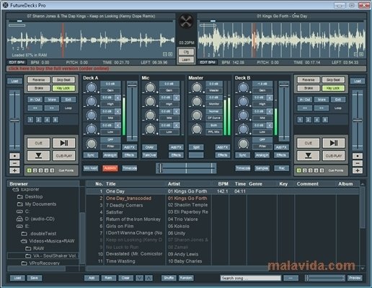
Task: Click Deck A volume fader
Action: coord(132,111)
